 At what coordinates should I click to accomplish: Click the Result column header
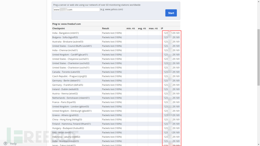(x=106, y=29)
